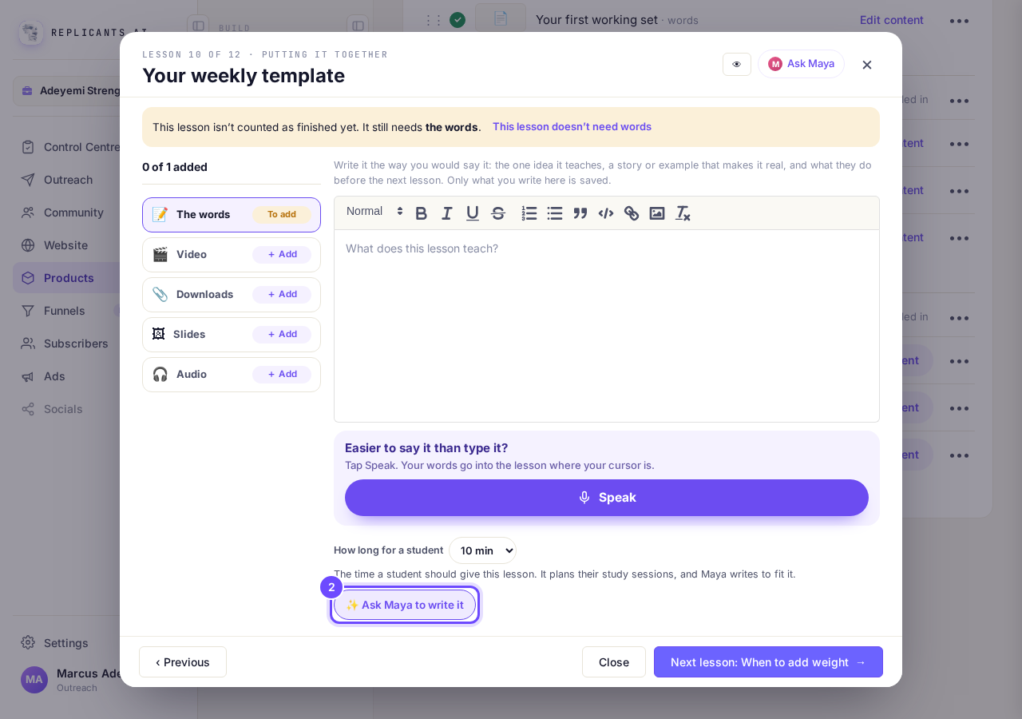This screenshot has width=1022, height=719.
Task: Open Community in the sidebar
Action: pyautogui.click(x=72, y=213)
